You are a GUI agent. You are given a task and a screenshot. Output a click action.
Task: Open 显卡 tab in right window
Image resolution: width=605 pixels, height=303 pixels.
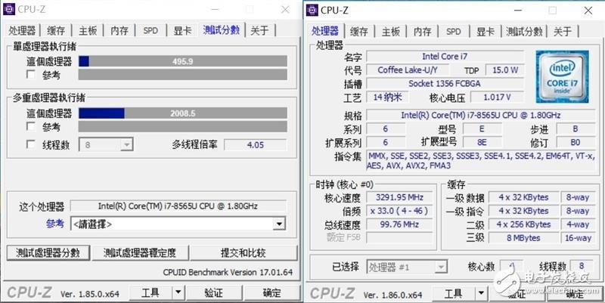tap(485, 32)
